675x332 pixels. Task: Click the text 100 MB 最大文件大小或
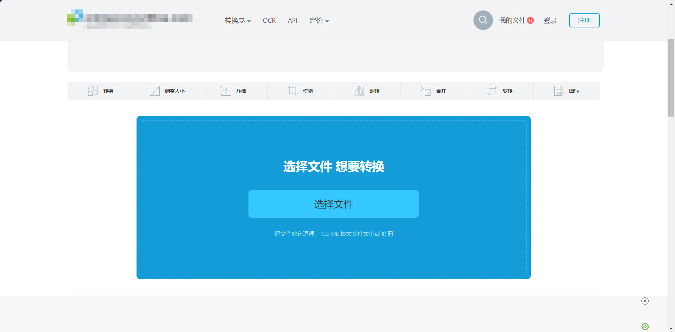point(351,234)
